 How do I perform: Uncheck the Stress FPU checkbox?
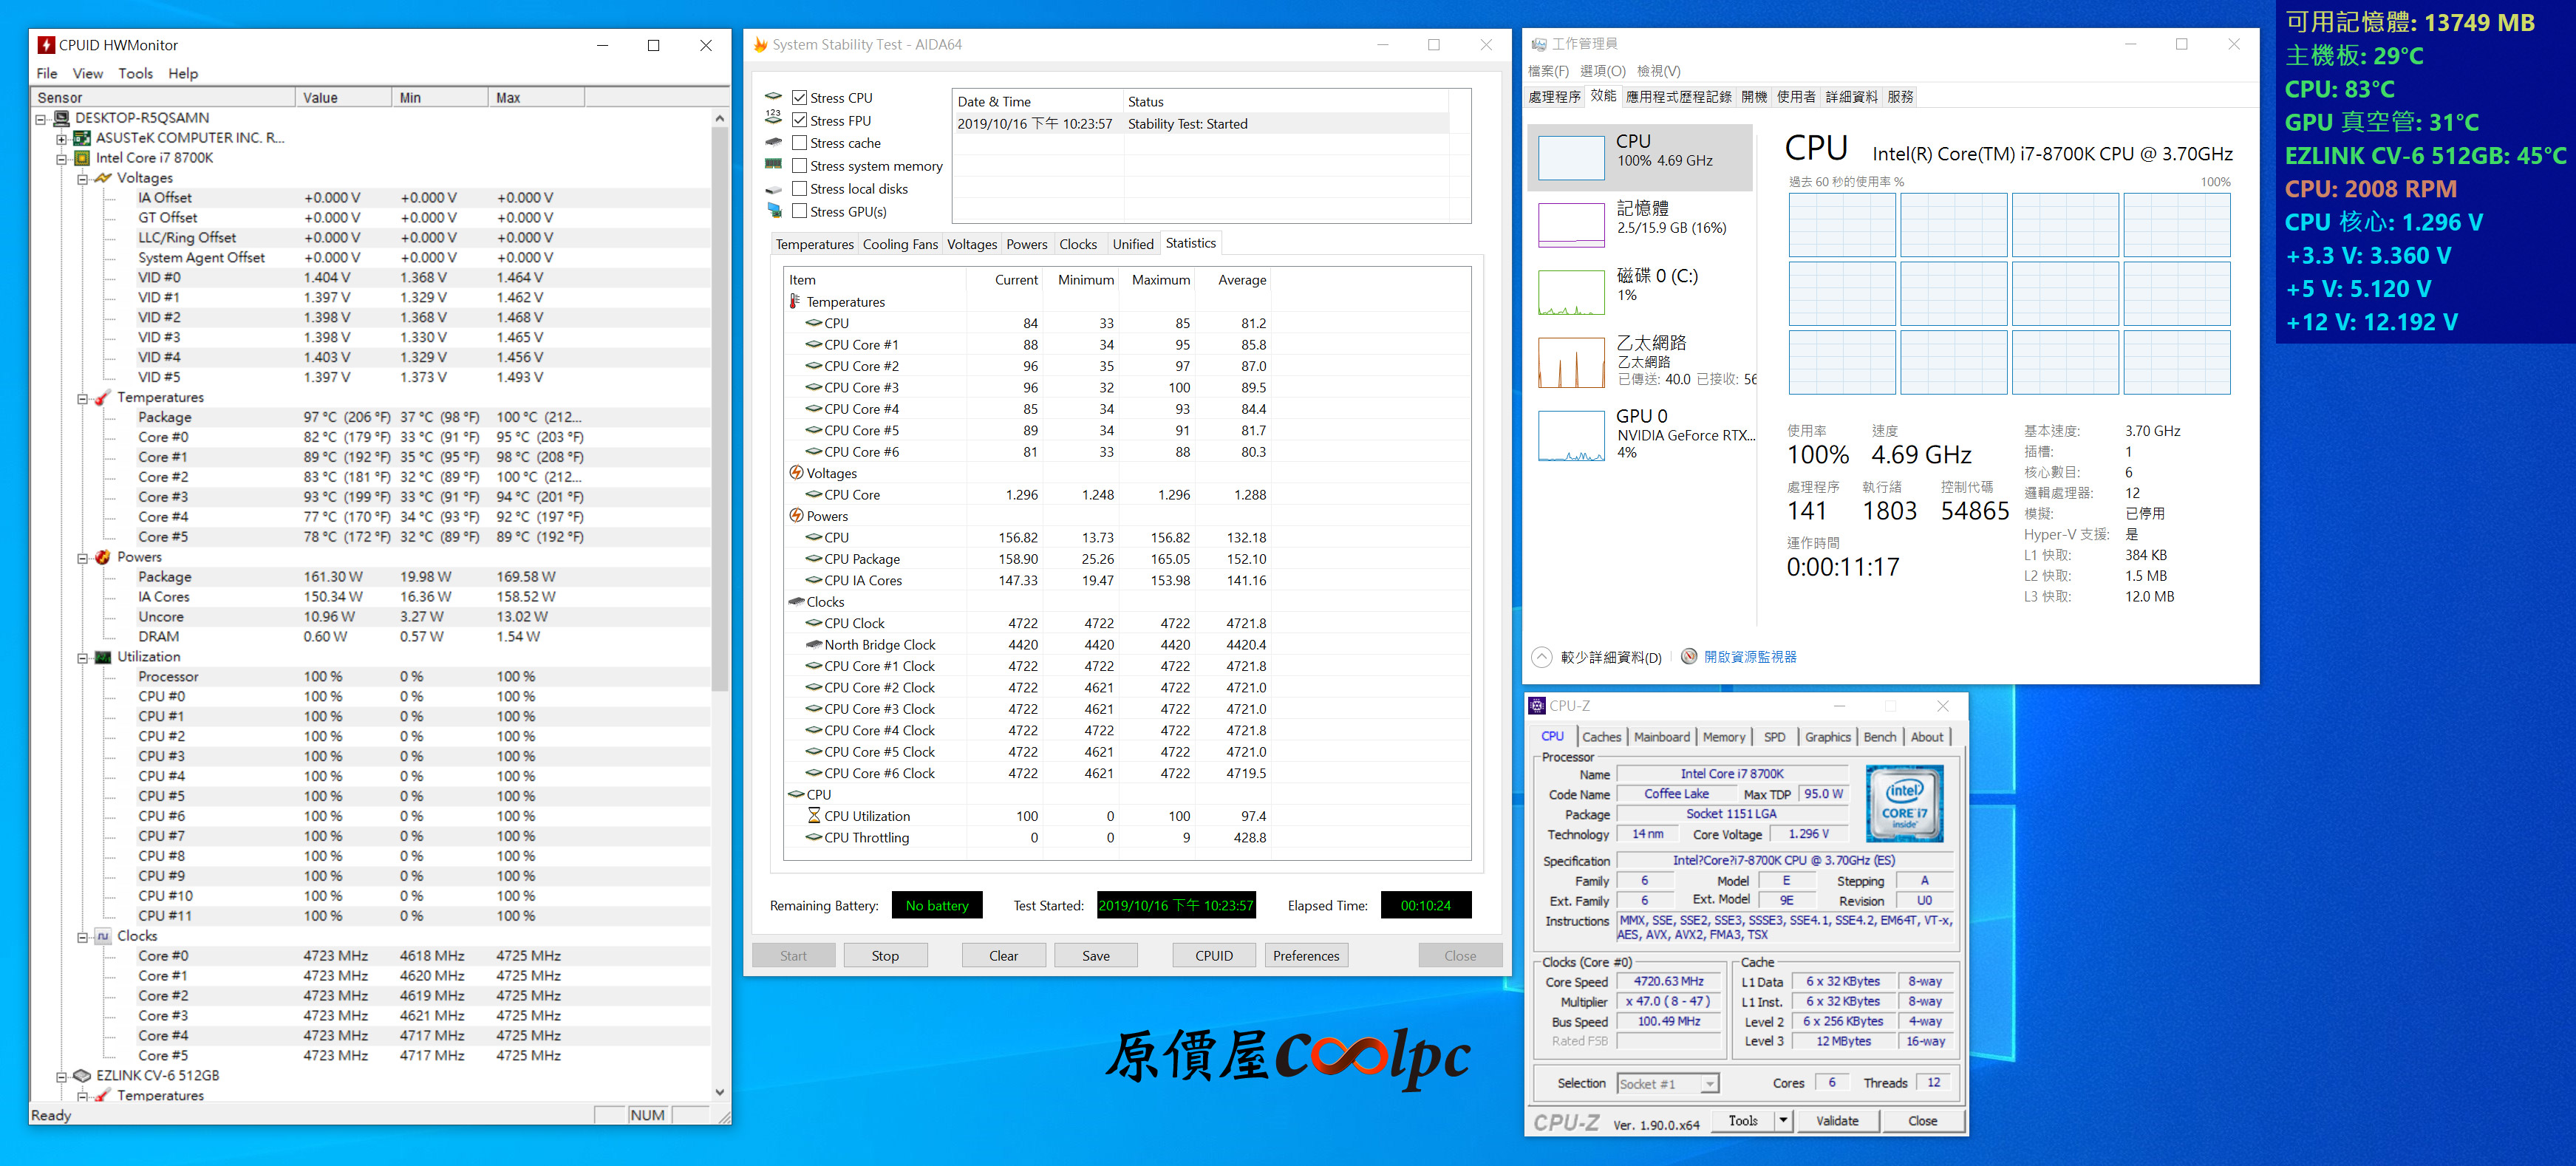pos(799,120)
